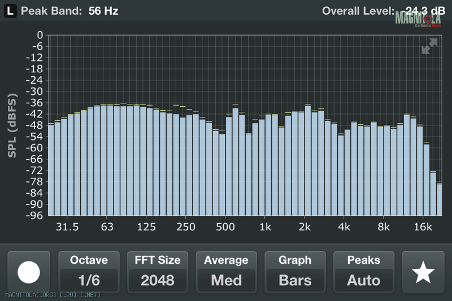Click the 31.5 frequency axis label
452x301 pixels.
(67, 227)
